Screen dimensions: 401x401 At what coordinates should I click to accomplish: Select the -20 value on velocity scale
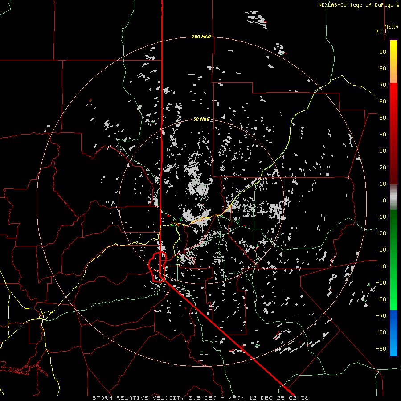tap(381, 233)
